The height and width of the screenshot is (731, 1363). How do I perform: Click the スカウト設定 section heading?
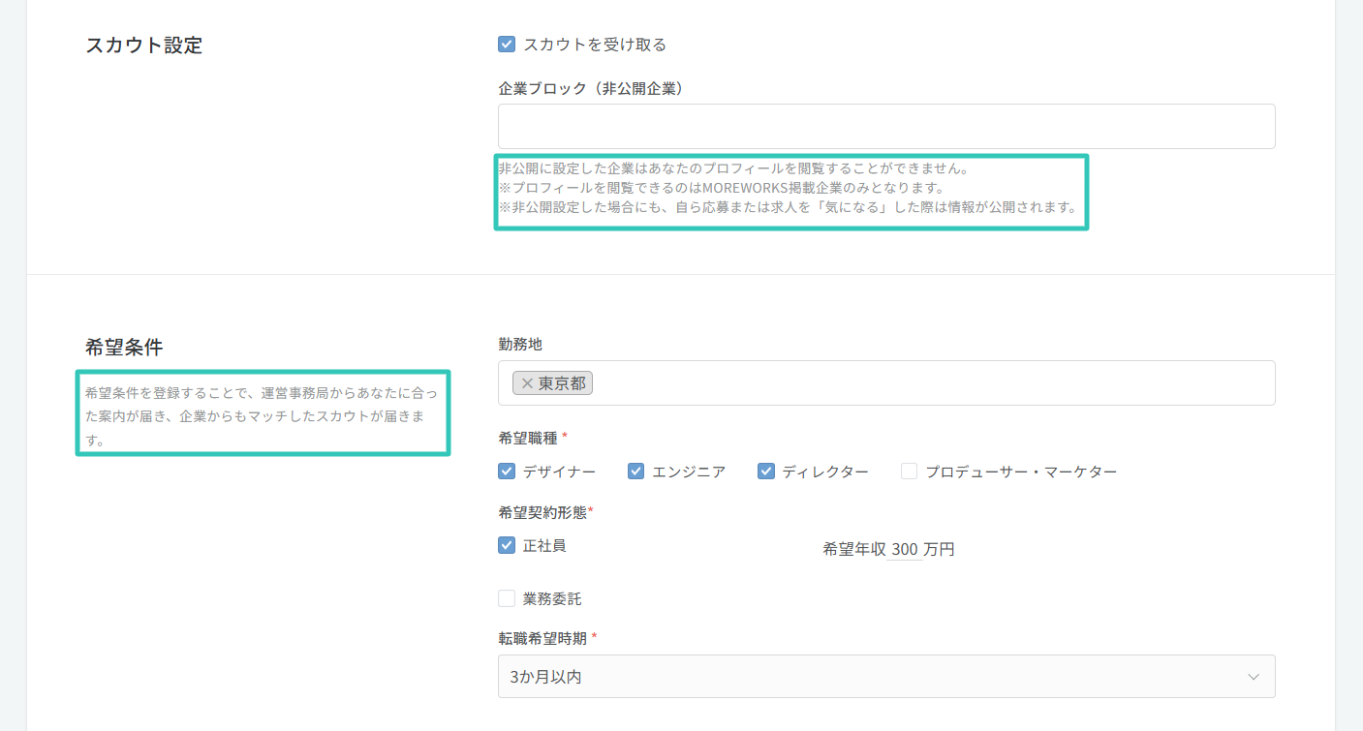144,46
